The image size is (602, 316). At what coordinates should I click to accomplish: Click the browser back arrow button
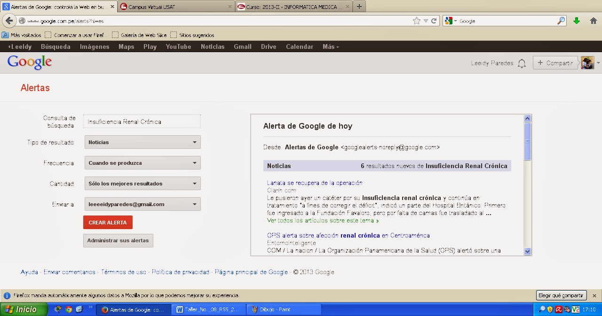tap(9, 21)
